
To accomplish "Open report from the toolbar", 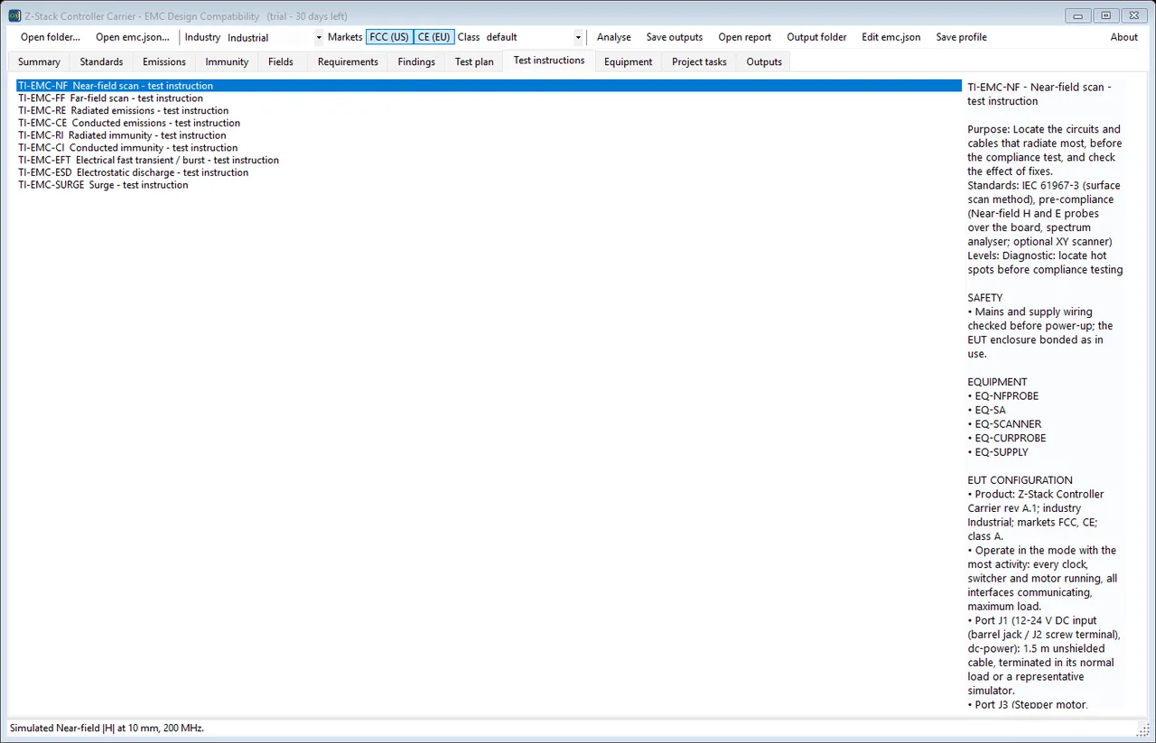I will (745, 37).
